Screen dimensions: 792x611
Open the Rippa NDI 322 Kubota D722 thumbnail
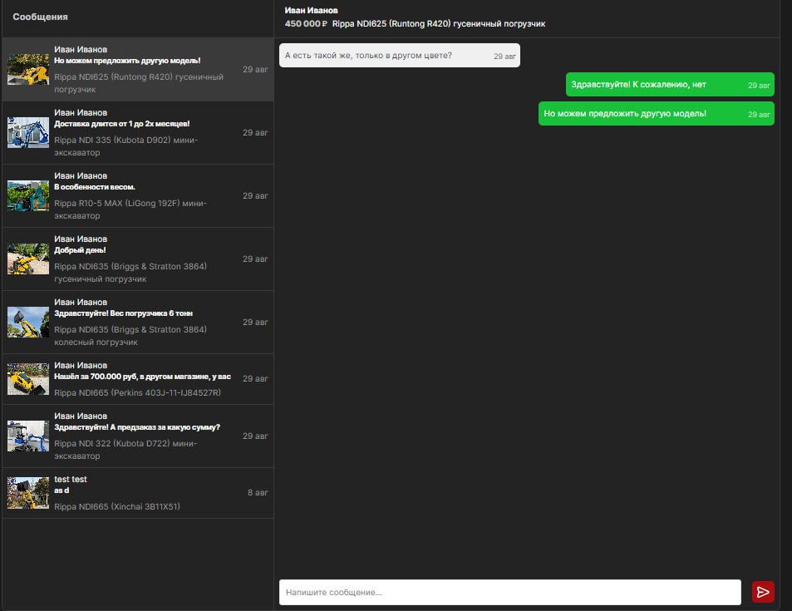pyautogui.click(x=28, y=436)
